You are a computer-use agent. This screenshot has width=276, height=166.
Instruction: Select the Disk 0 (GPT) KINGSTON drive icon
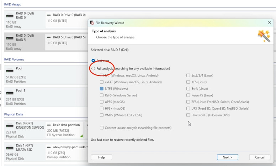pos(10,126)
